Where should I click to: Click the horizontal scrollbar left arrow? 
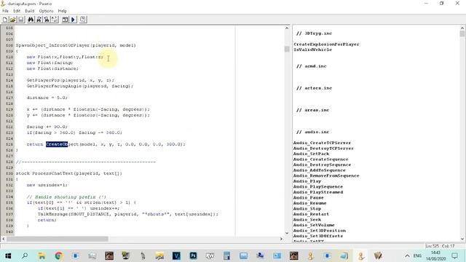3,239
